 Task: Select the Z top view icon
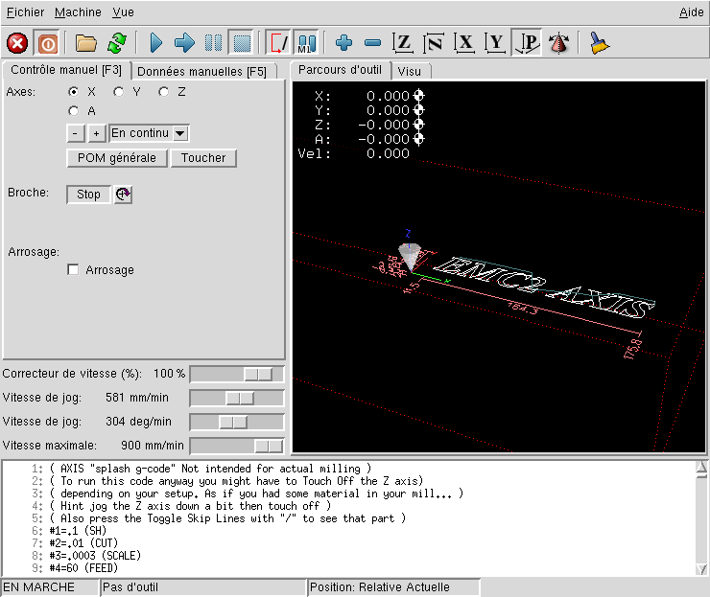[x=404, y=43]
